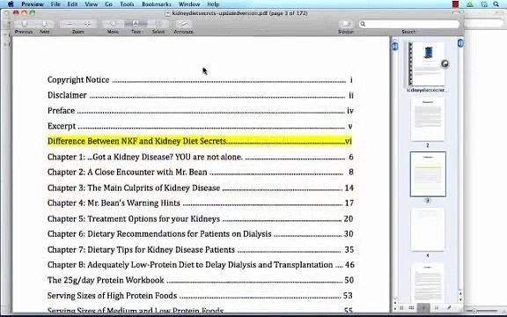Viewport: 507px width, 317px height.
Task: Open the Edit menu
Action: (72, 4)
